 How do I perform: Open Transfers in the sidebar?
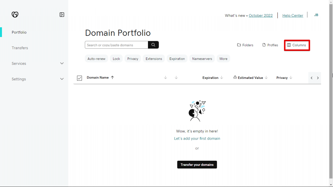[20, 48]
